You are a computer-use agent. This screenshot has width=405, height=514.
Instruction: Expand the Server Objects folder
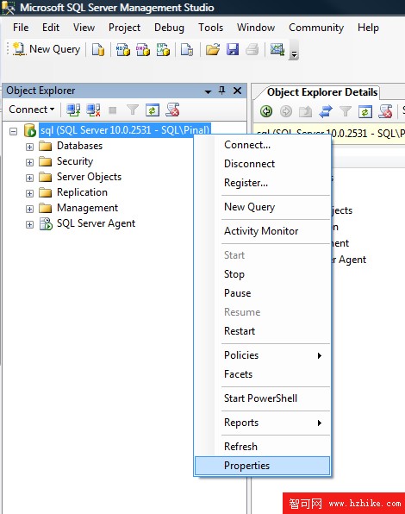point(29,178)
